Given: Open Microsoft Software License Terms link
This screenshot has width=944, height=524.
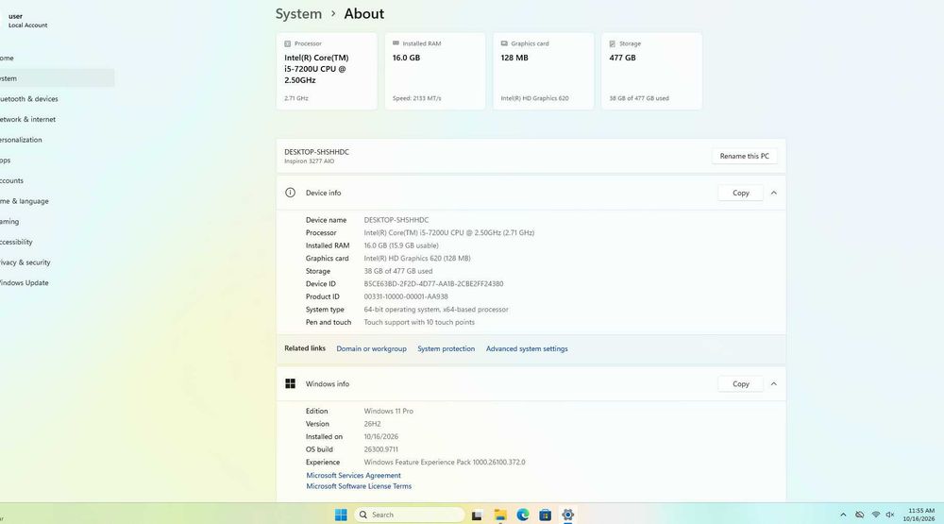Looking at the screenshot, I should [x=359, y=486].
